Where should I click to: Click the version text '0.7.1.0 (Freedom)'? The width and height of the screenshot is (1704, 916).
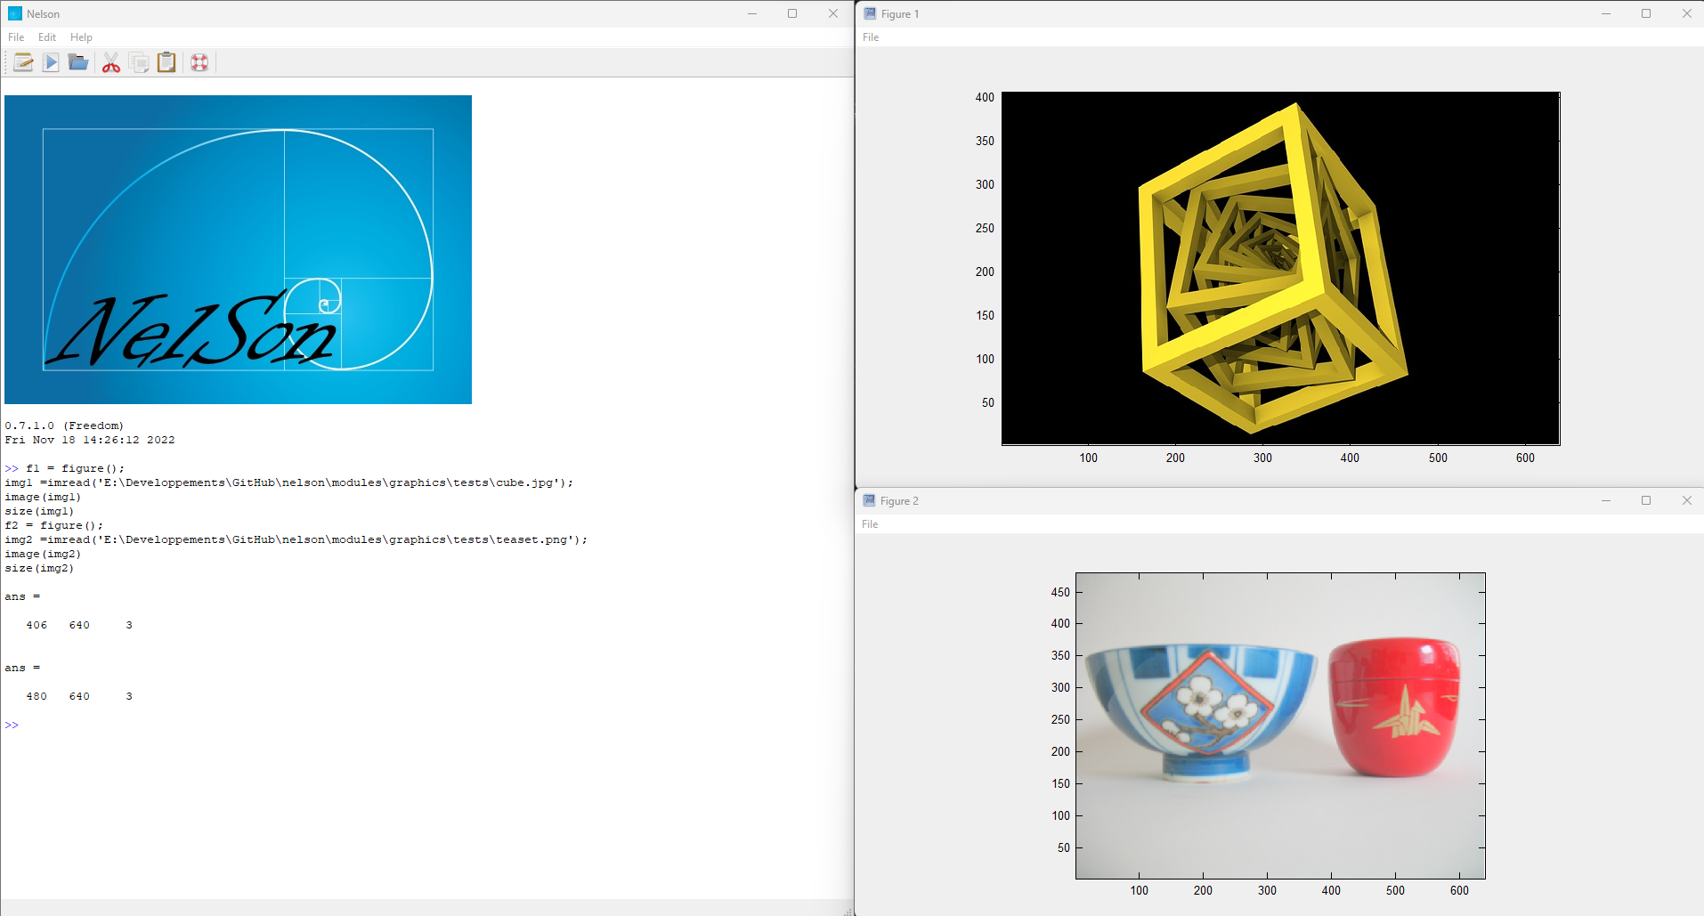(x=64, y=426)
